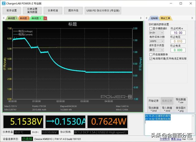Click 开始记录 start recording button
Image resolution: width=196 pixels, height=142 pixels.
coord(153,101)
